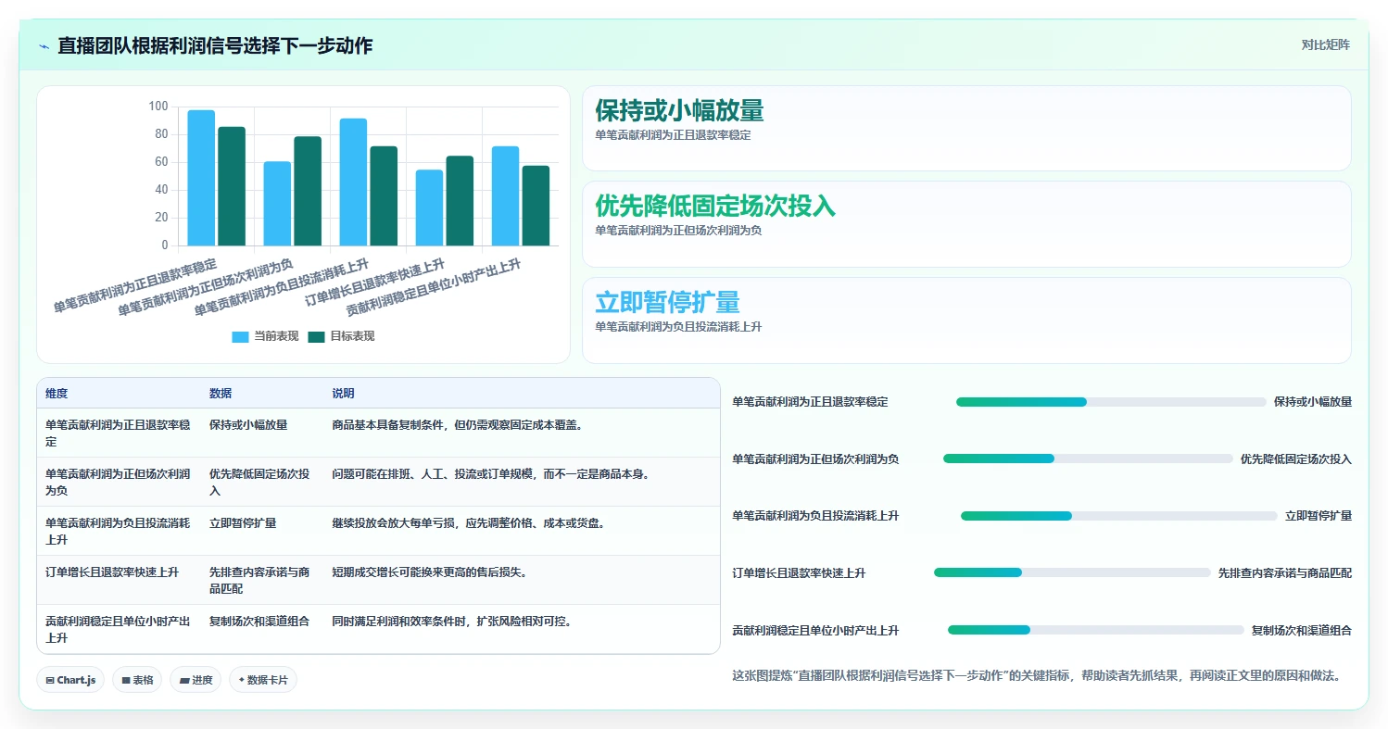The width and height of the screenshot is (1388, 729).
Task: Click the 说明 column header
Action: pos(344,394)
